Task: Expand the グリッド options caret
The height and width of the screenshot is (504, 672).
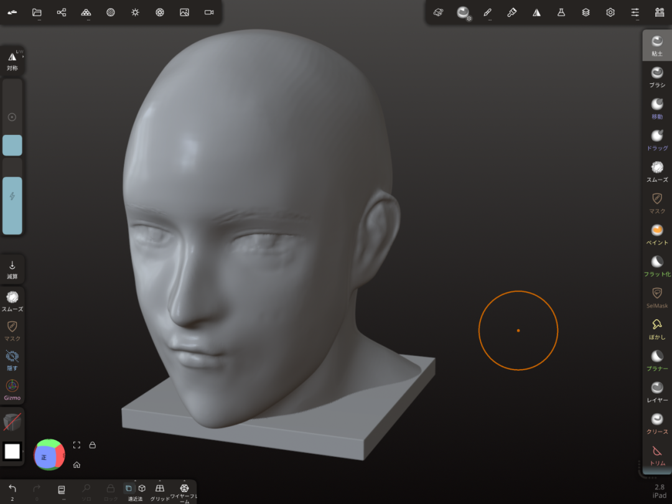Action: click(x=160, y=481)
